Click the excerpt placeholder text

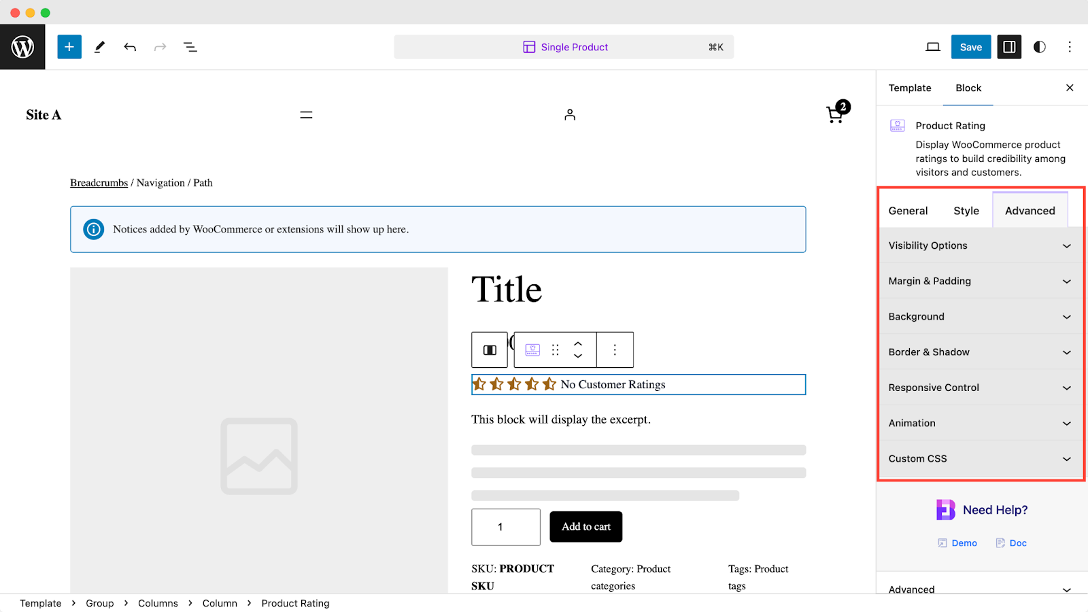pyautogui.click(x=561, y=420)
